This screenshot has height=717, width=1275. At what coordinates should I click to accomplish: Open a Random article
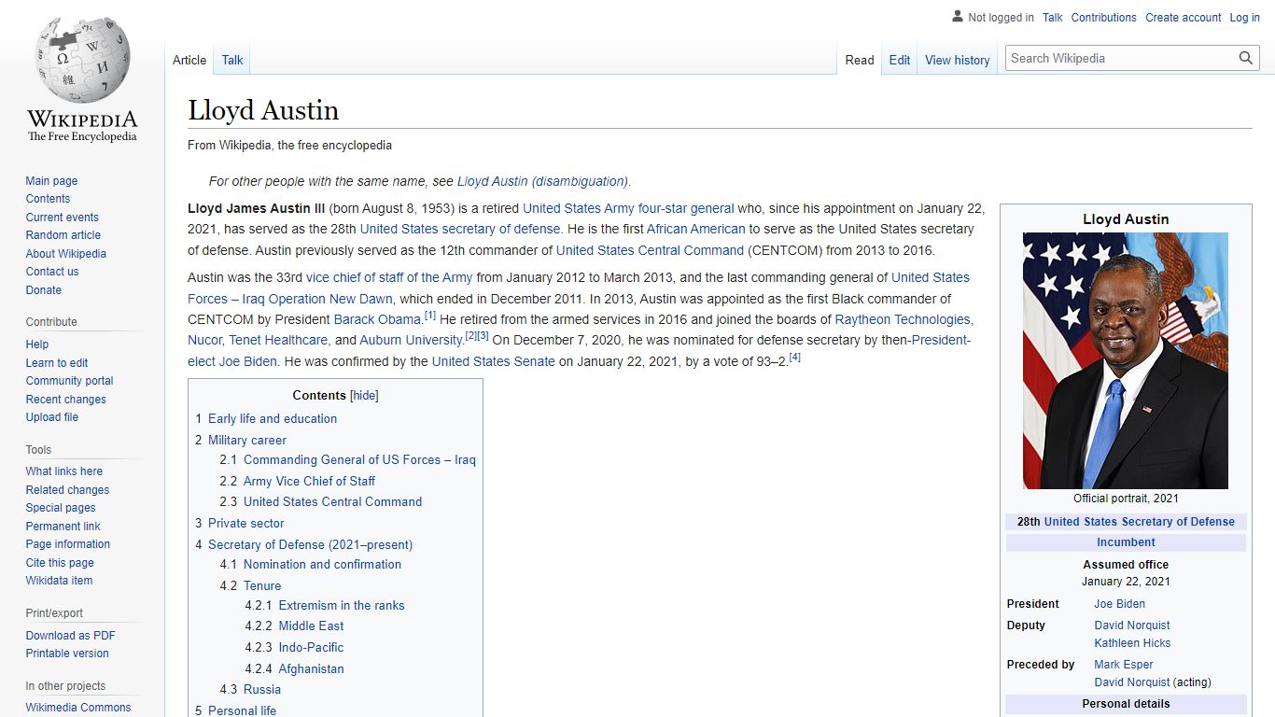63,235
